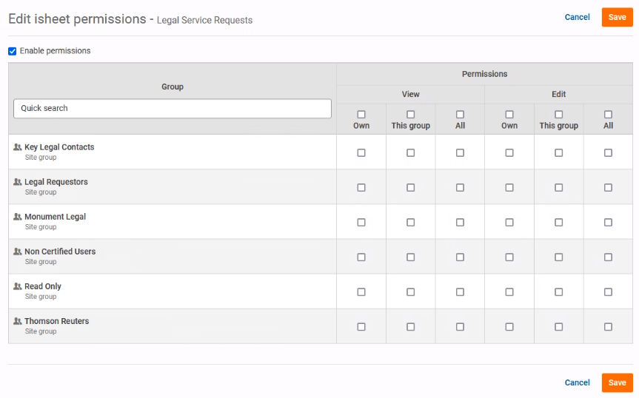The image size is (639, 398).
Task: Tick Edit All header checkbox
Action: click(608, 115)
